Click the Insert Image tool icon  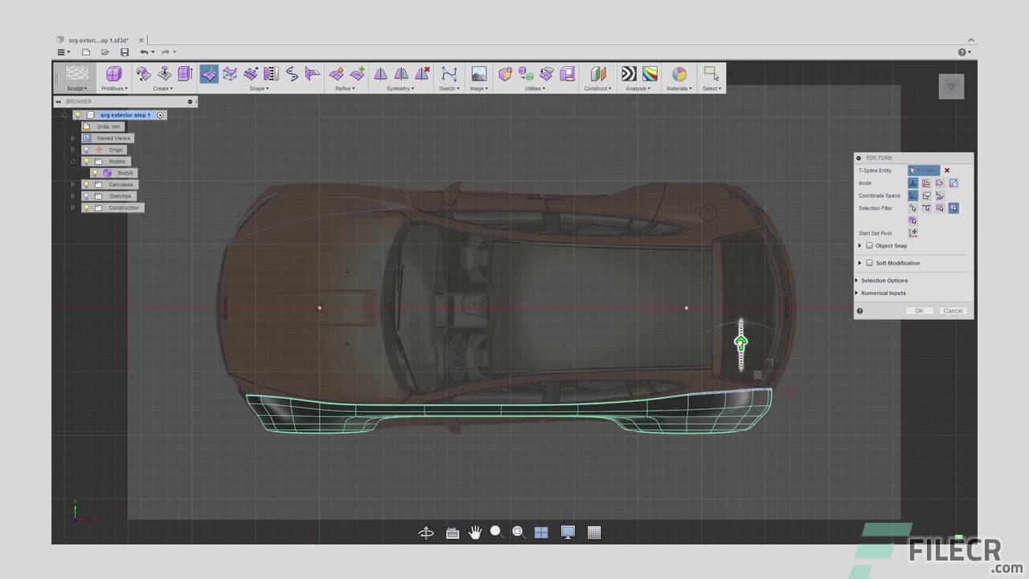(x=478, y=74)
